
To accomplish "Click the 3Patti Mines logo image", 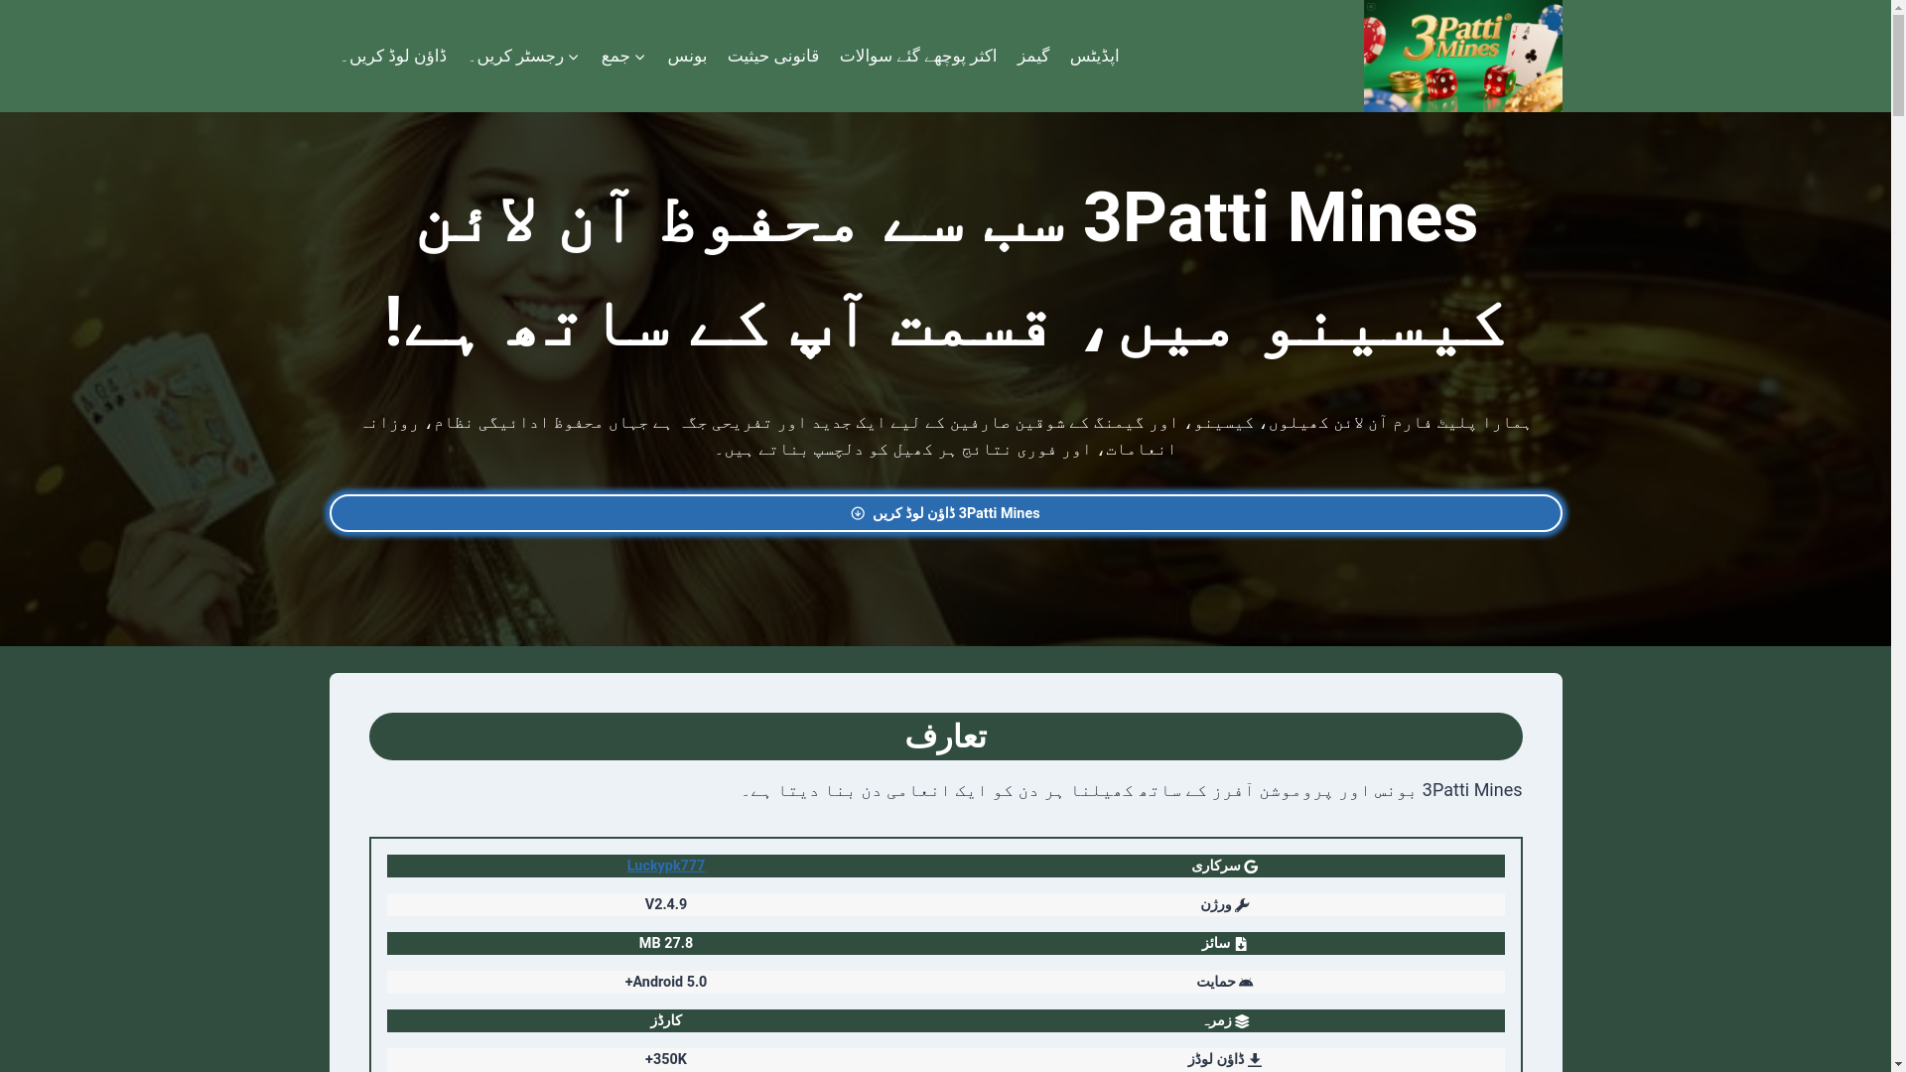I will [x=1462, y=56].
